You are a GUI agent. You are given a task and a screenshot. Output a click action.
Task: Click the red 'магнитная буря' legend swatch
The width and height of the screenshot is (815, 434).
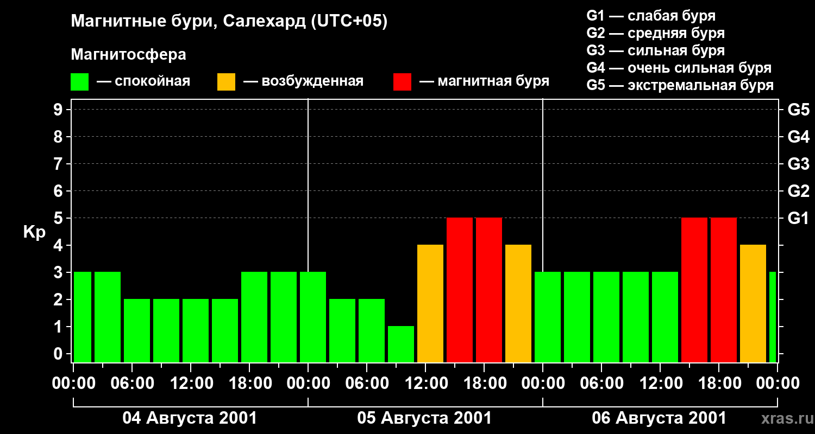(403, 82)
